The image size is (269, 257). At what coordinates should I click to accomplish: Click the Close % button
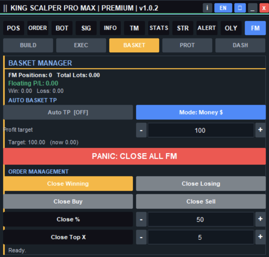click(68, 219)
